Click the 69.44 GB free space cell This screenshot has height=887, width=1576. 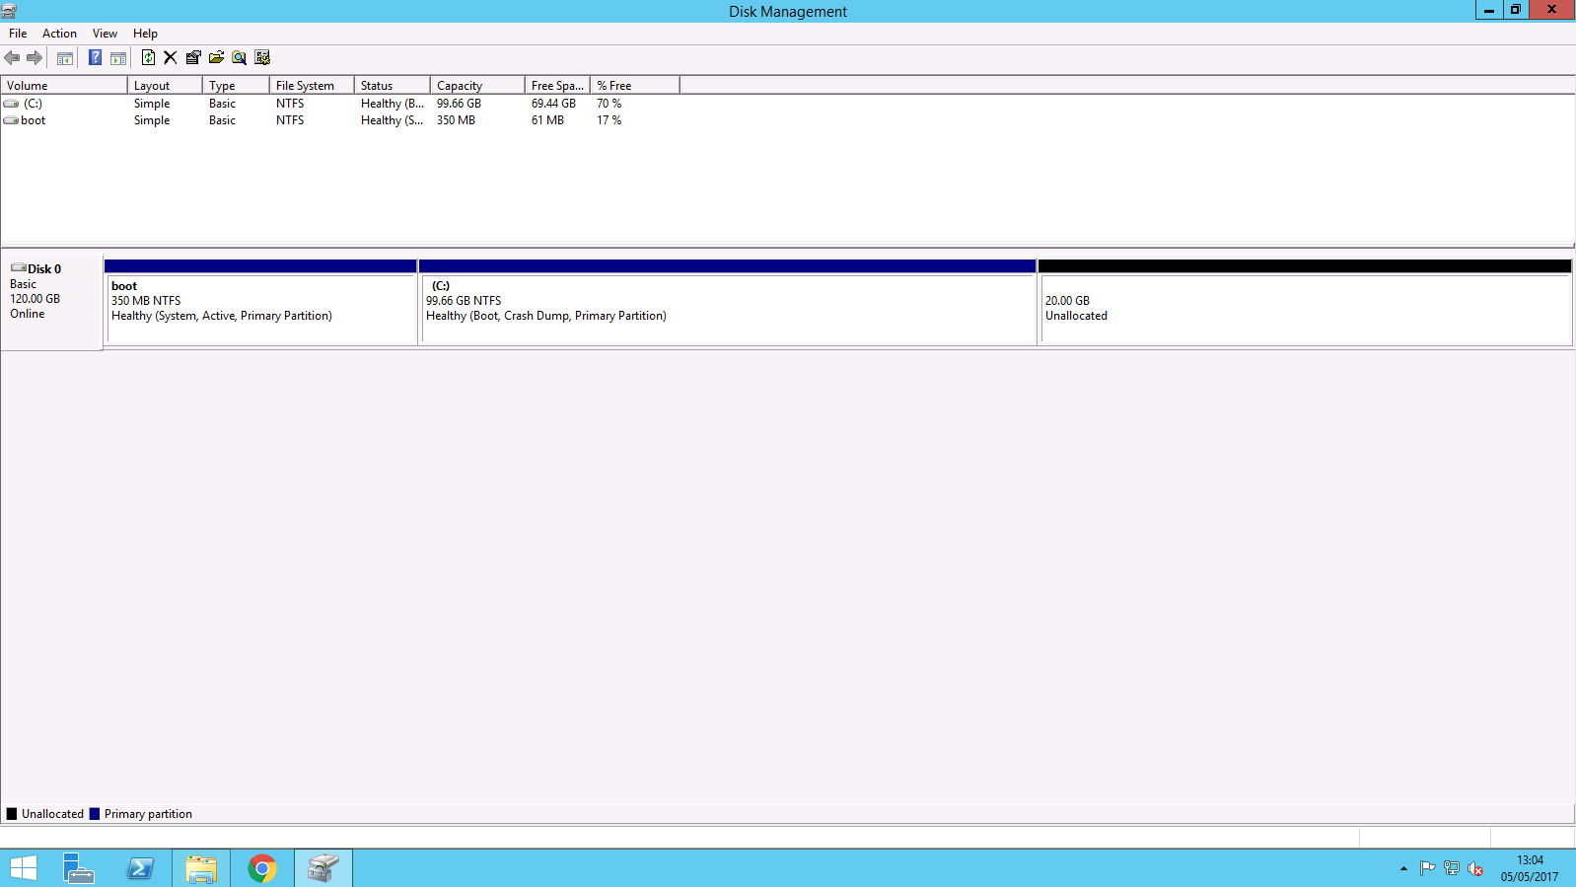point(553,104)
